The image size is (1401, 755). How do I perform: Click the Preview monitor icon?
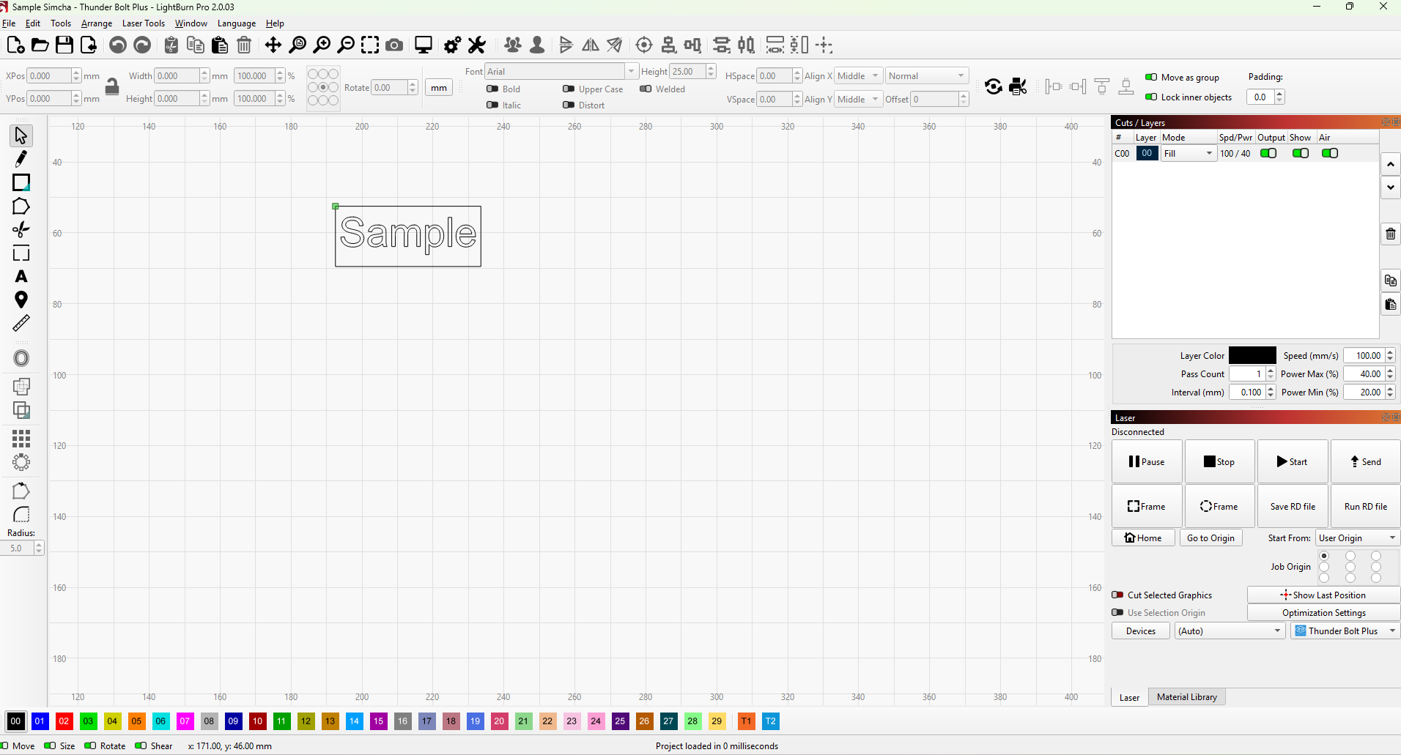[x=424, y=45]
